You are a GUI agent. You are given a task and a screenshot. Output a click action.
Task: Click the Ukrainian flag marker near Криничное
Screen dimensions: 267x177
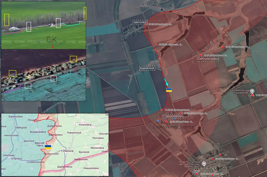coord(169,90)
